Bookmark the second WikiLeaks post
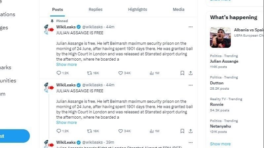This screenshot has width=264, height=148. (182, 131)
